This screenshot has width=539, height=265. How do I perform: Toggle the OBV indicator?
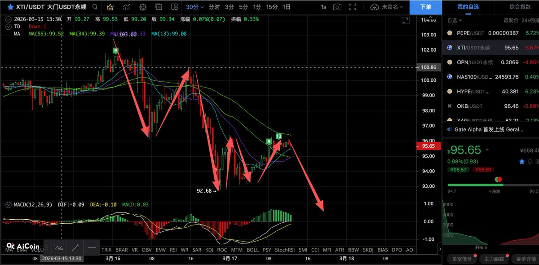coord(146,250)
